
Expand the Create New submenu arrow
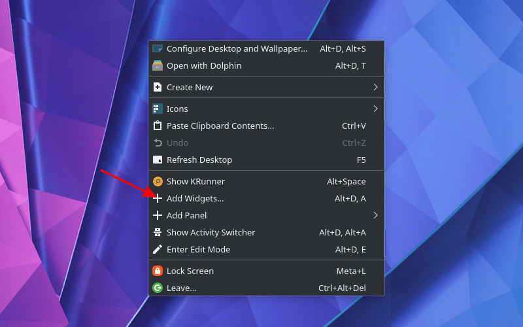(375, 88)
